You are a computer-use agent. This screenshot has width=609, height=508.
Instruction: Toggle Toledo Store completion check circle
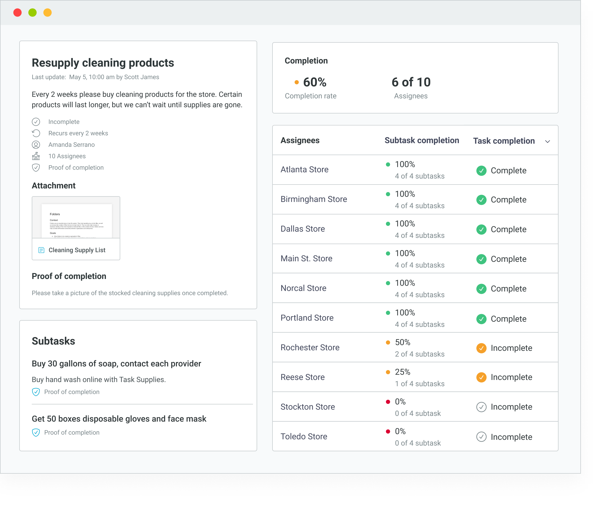click(x=481, y=437)
